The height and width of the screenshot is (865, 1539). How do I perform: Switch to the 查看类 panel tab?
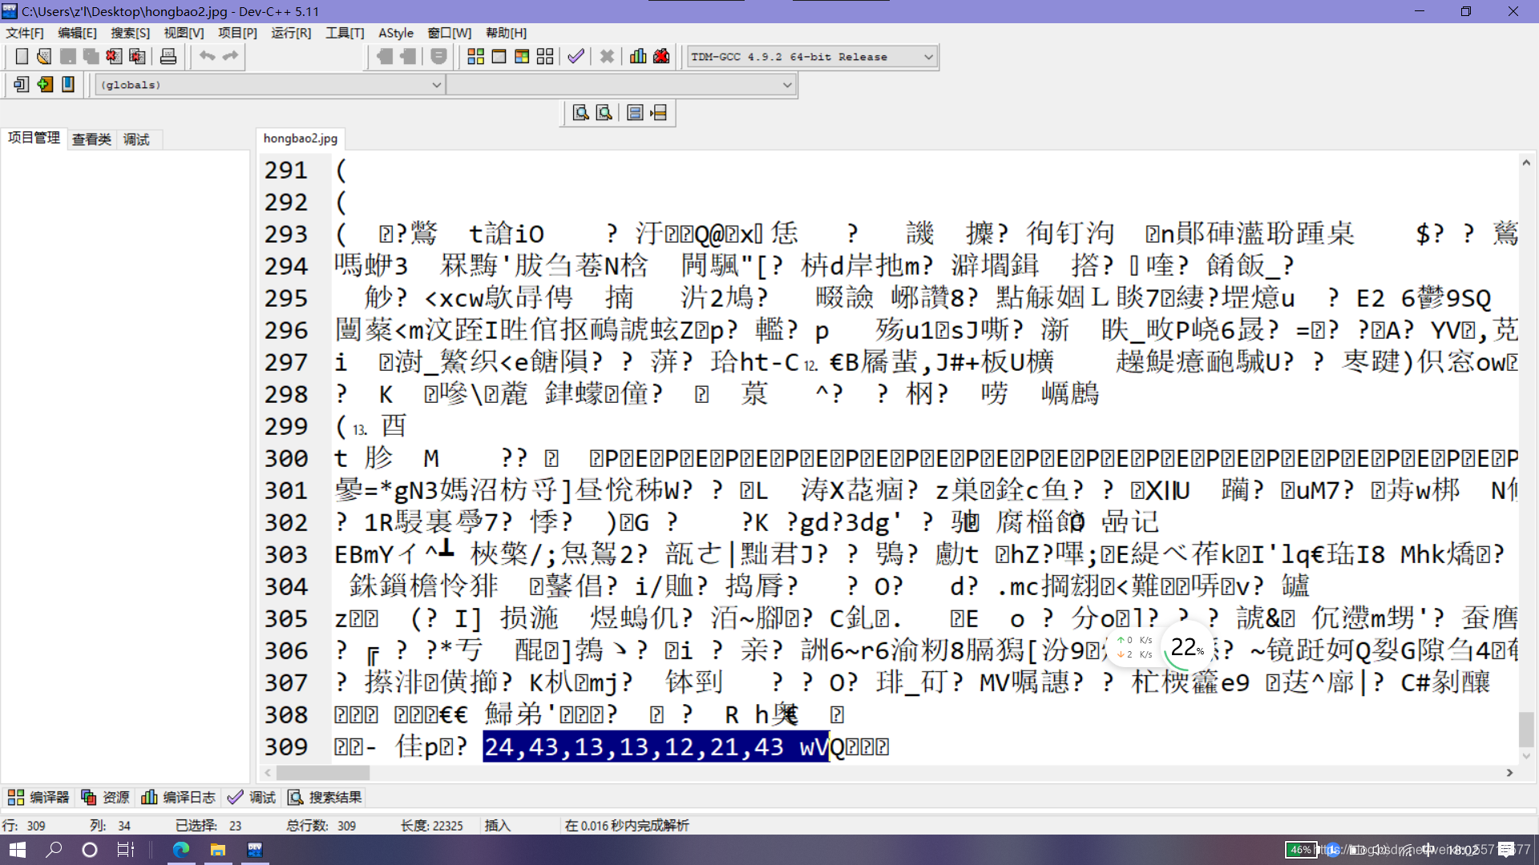[x=91, y=139]
